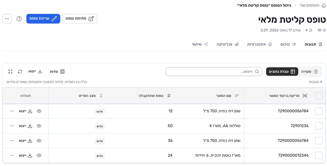The height and width of the screenshot is (166, 327).
Task: Open the ייצוא export menu in toolbar
Action: [x=35, y=71]
